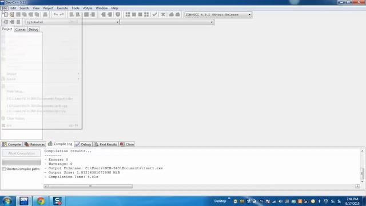Click the 'Output Filename' log line
This screenshot has height=206, width=366.
104,168
